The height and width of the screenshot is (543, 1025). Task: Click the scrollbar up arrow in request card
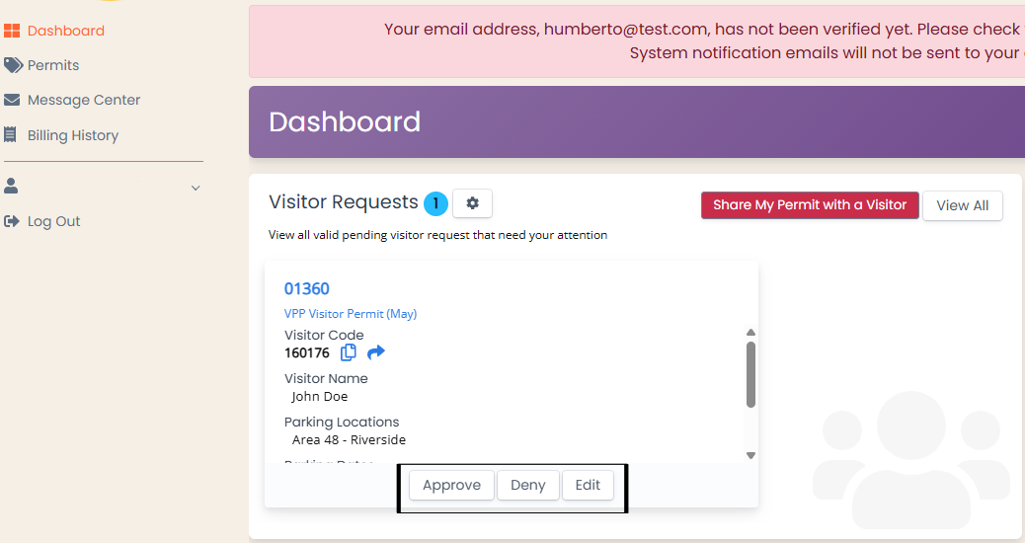point(751,333)
